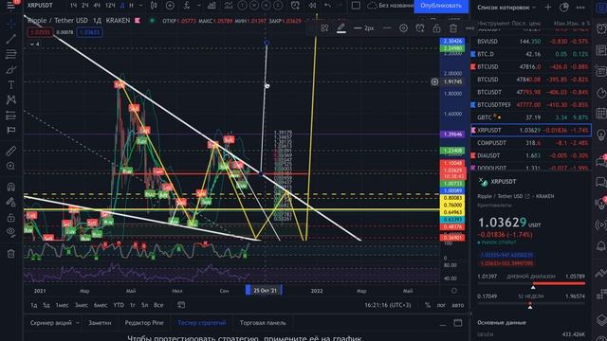Start bar replay mode
The image size is (607, 341).
pos(312,6)
